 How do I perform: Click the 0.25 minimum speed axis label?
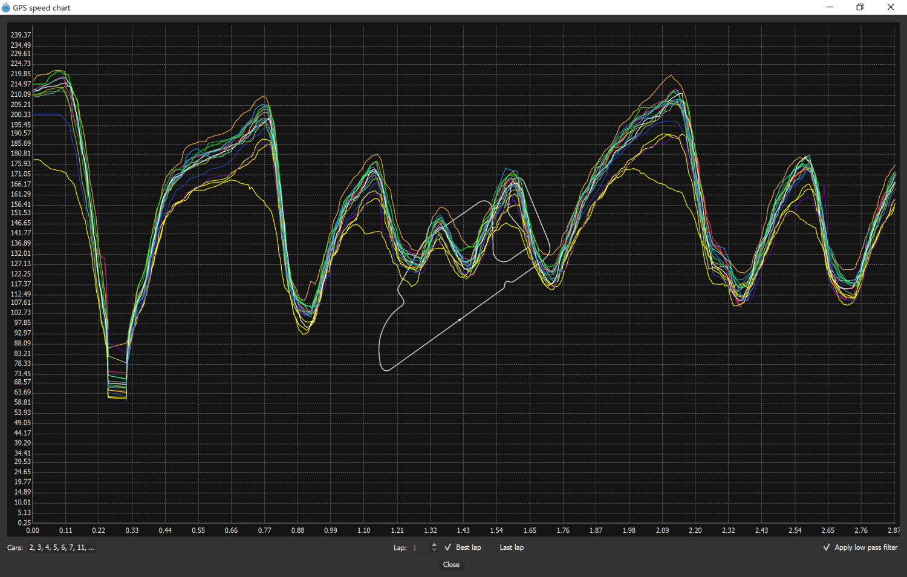pos(24,523)
